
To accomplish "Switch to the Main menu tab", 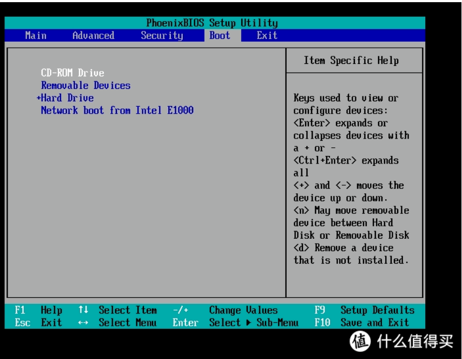I will [36, 36].
